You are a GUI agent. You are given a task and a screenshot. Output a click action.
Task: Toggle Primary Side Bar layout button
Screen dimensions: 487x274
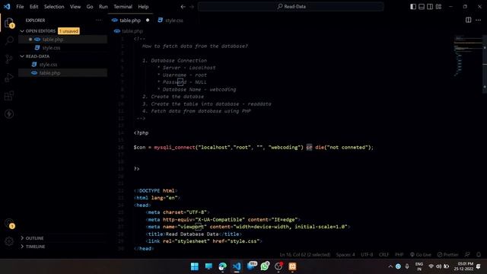(x=413, y=7)
